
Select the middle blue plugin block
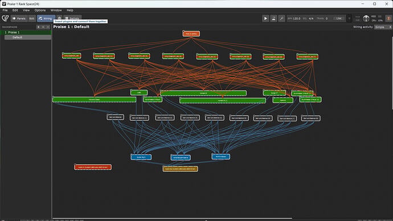click(181, 158)
